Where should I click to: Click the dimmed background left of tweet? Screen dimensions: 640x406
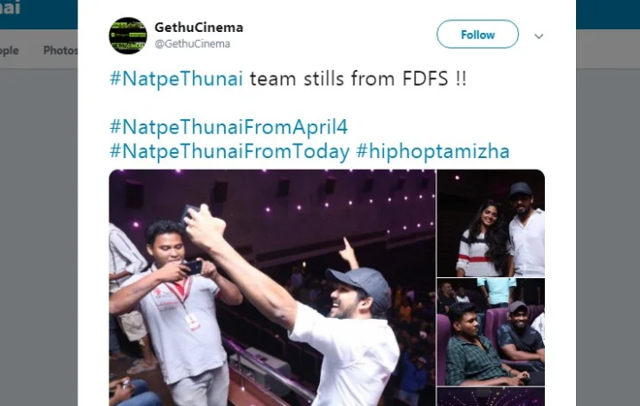point(39,236)
